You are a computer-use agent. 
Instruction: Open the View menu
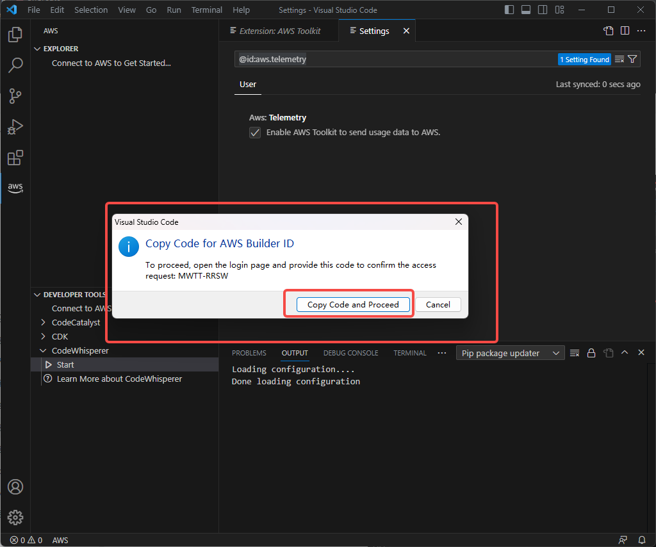click(127, 10)
